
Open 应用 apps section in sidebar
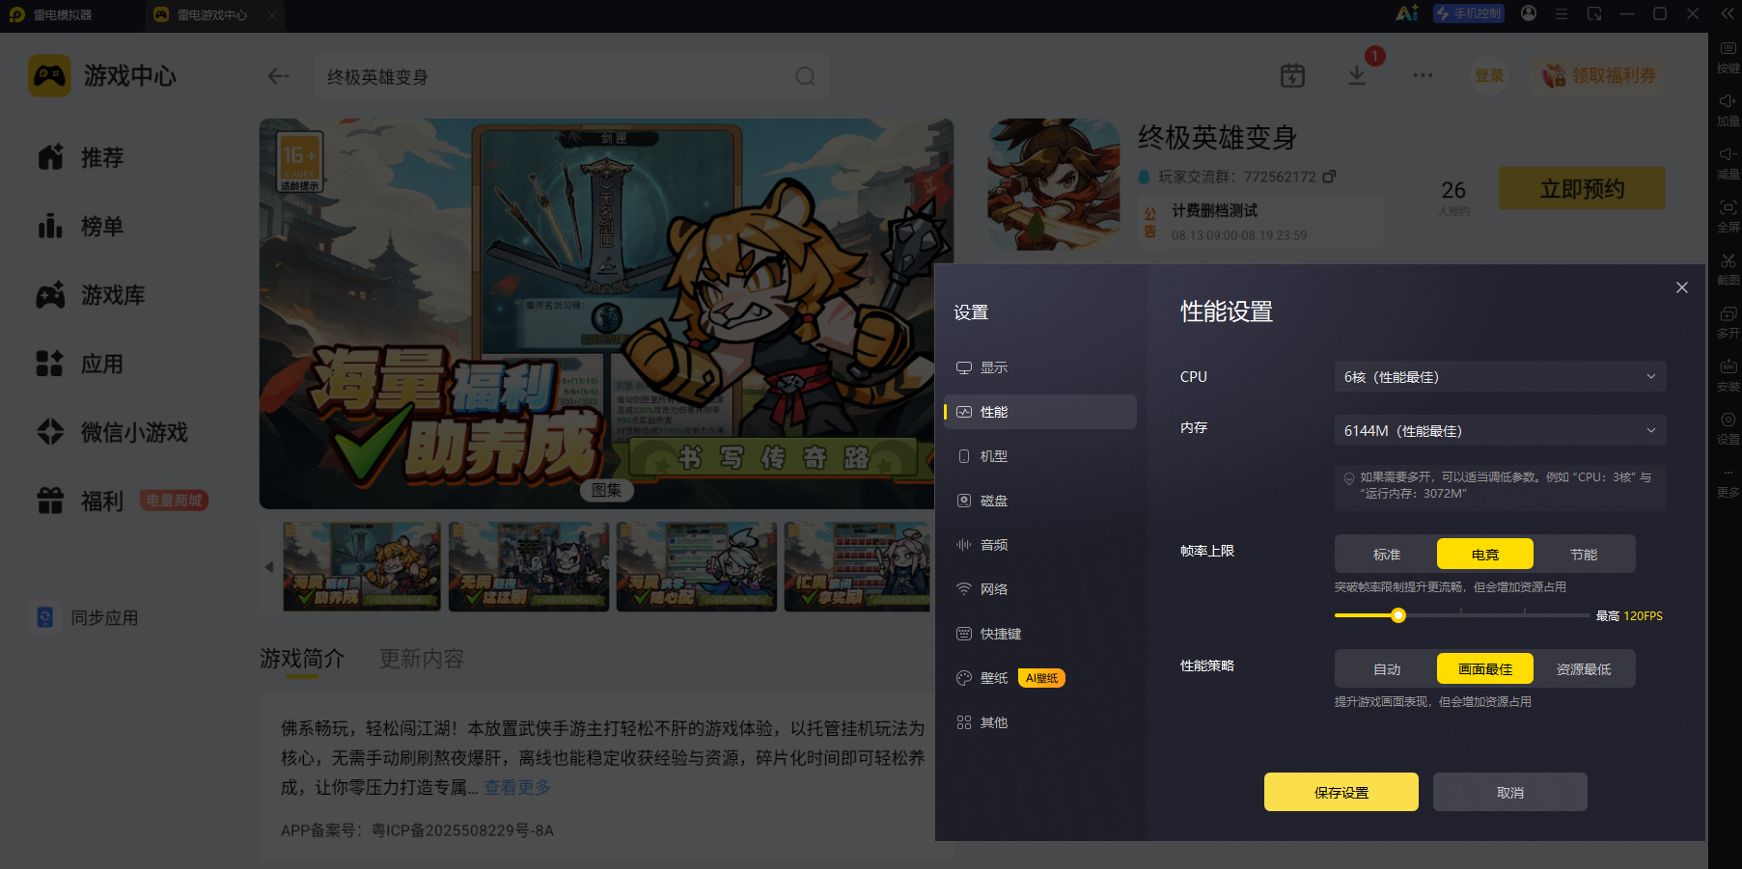pyautogui.click(x=81, y=365)
